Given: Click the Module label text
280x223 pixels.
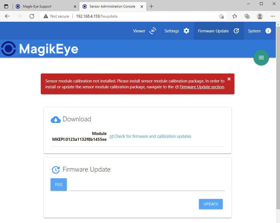Looking at the screenshot, I should coord(99,134).
